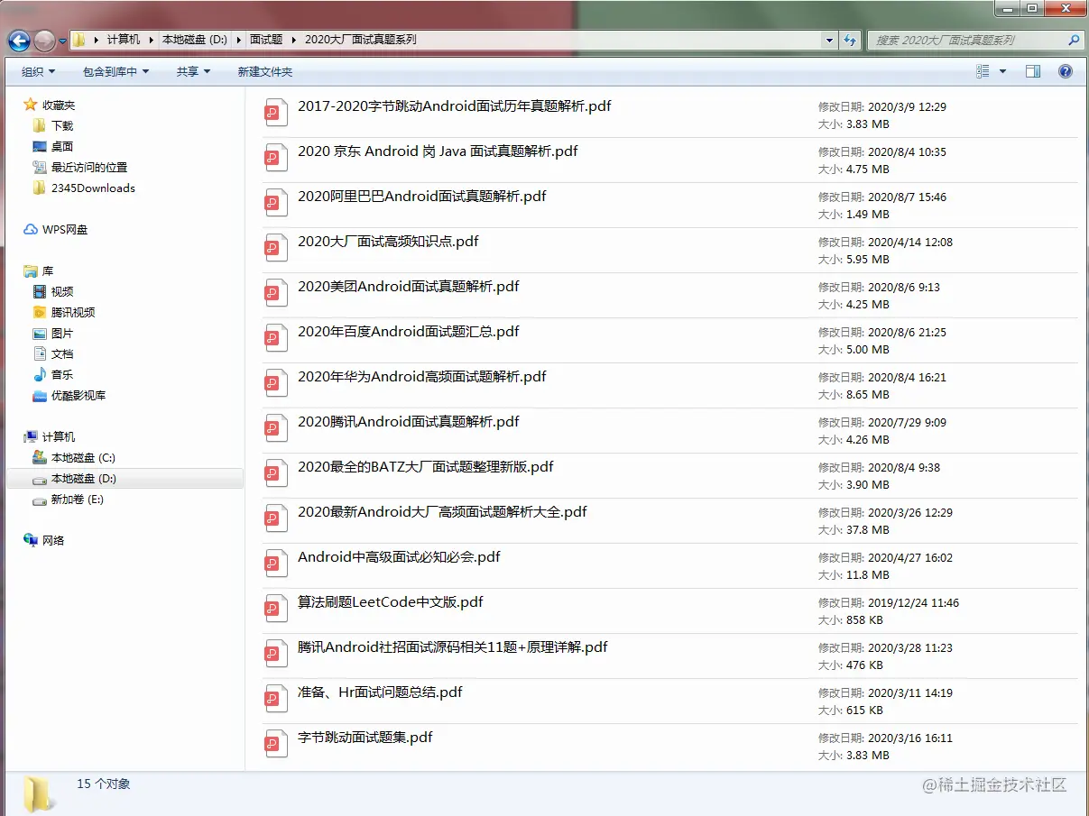The image size is (1089, 816).
Task: Click PDF icon of Android中高级面试必知必会
Action: [275, 564]
